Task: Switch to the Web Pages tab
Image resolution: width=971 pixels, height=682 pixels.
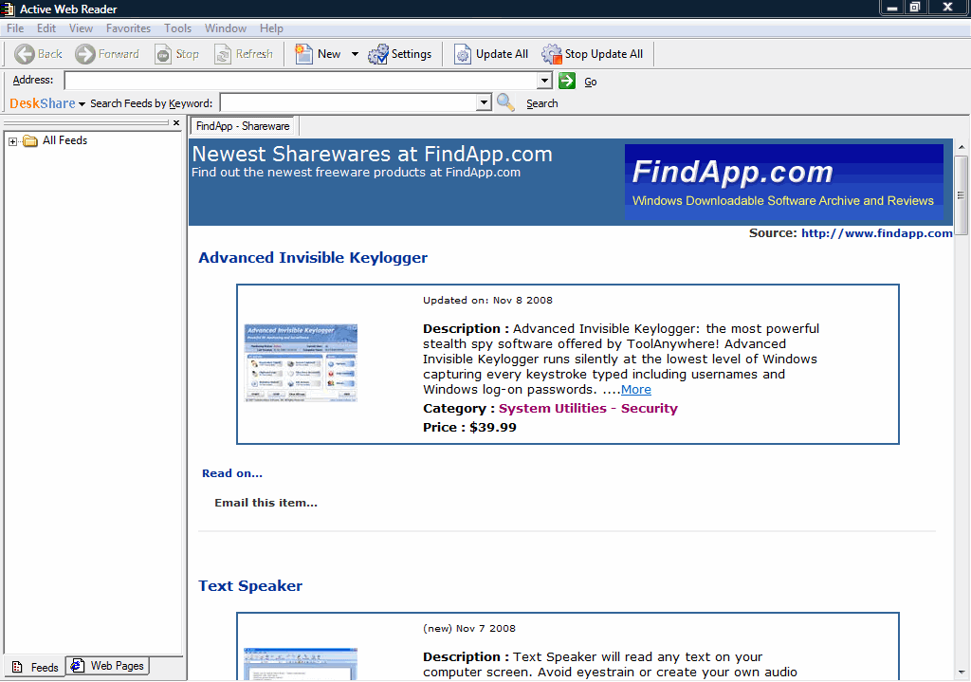Action: (x=107, y=666)
